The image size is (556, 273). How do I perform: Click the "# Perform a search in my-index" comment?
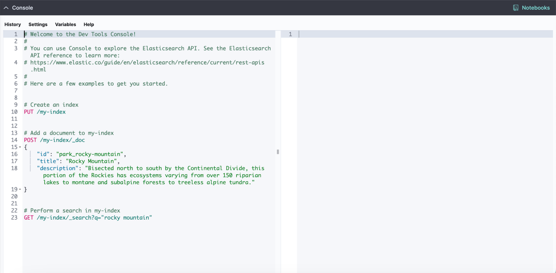72,210
